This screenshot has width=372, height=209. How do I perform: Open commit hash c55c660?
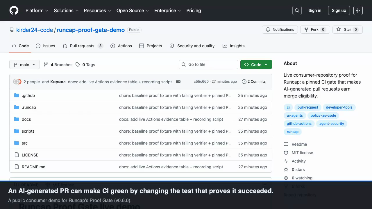tap(201, 82)
